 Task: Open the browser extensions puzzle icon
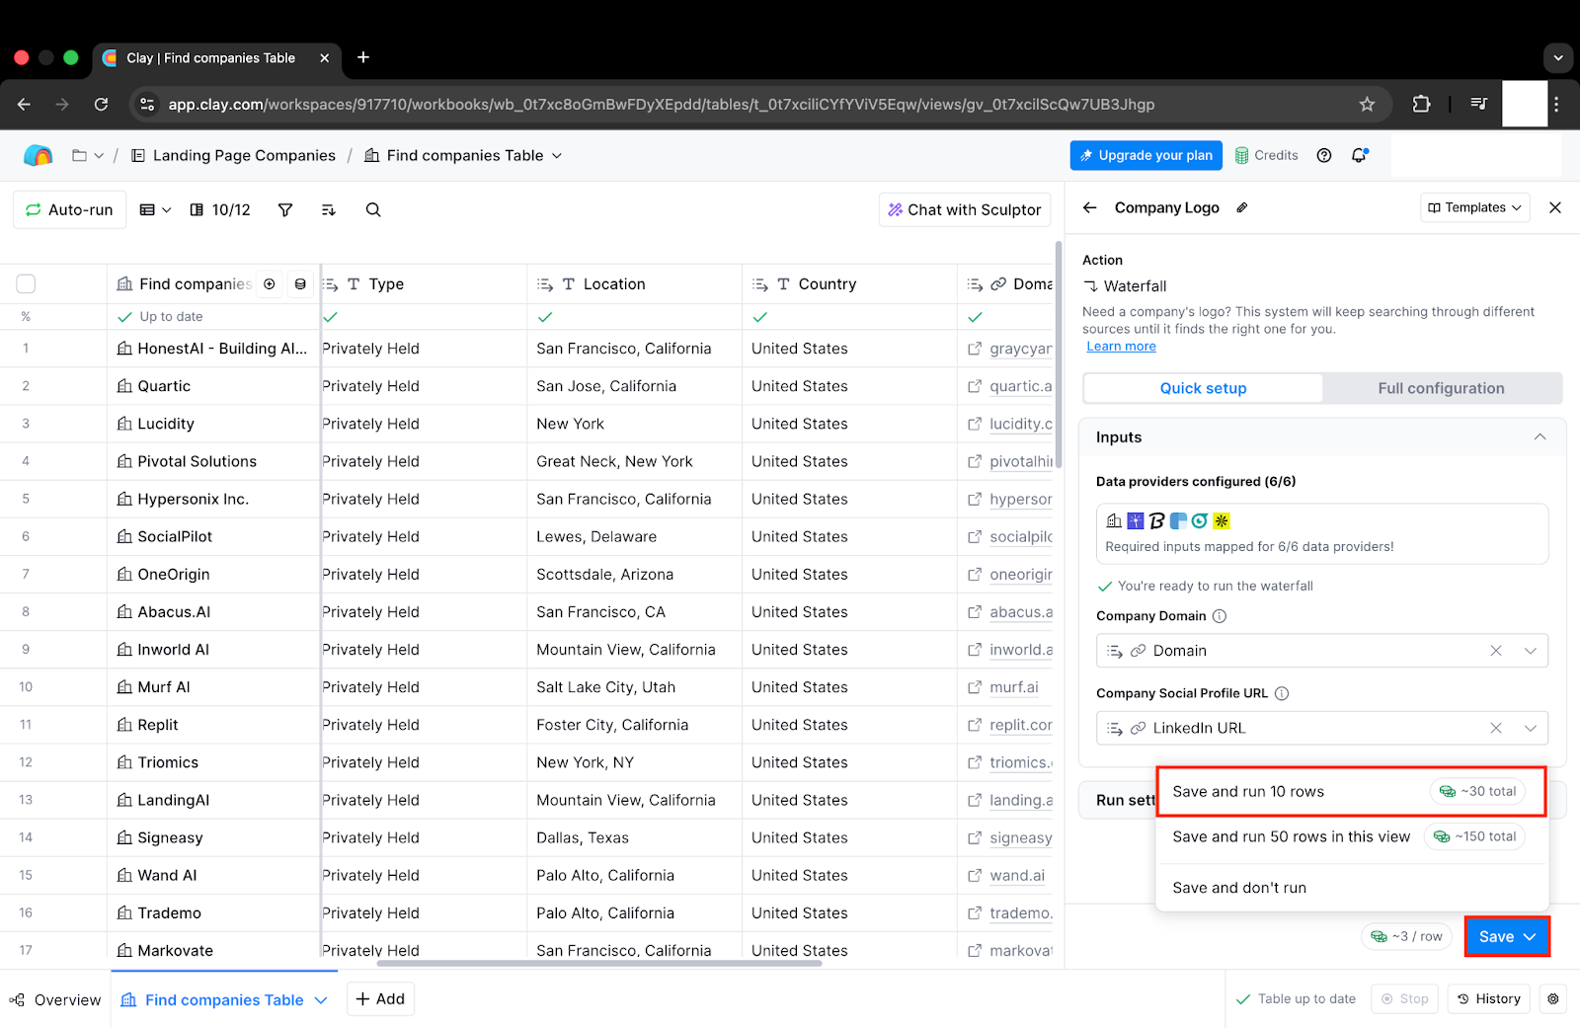pyautogui.click(x=1421, y=104)
